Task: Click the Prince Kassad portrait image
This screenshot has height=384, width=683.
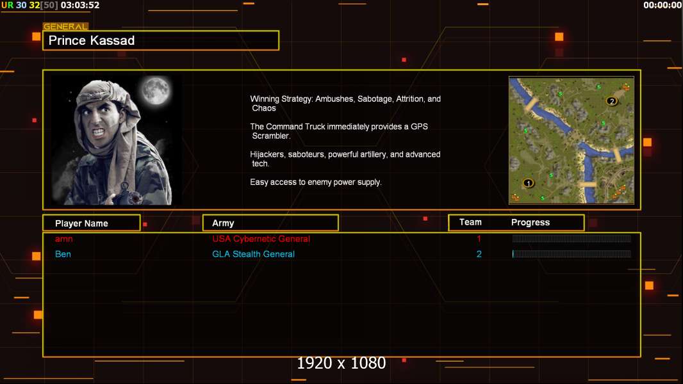Action: pyautogui.click(x=117, y=140)
